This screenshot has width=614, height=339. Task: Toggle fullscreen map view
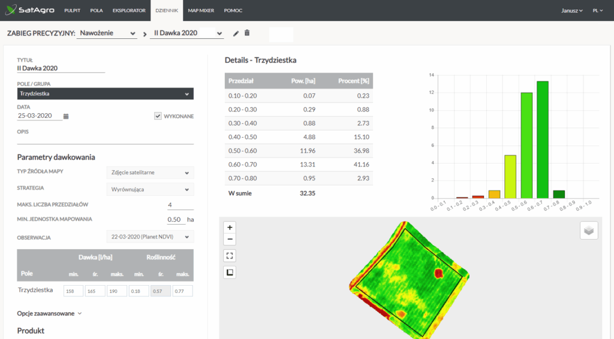pos(230,256)
